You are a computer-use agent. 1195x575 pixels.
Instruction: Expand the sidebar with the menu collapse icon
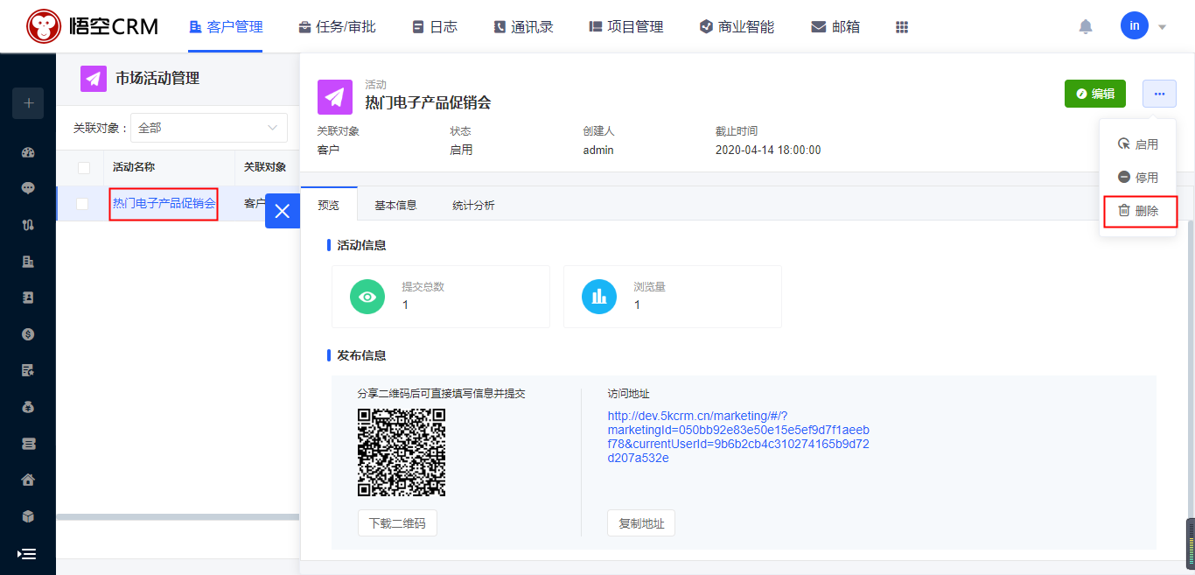(x=27, y=554)
